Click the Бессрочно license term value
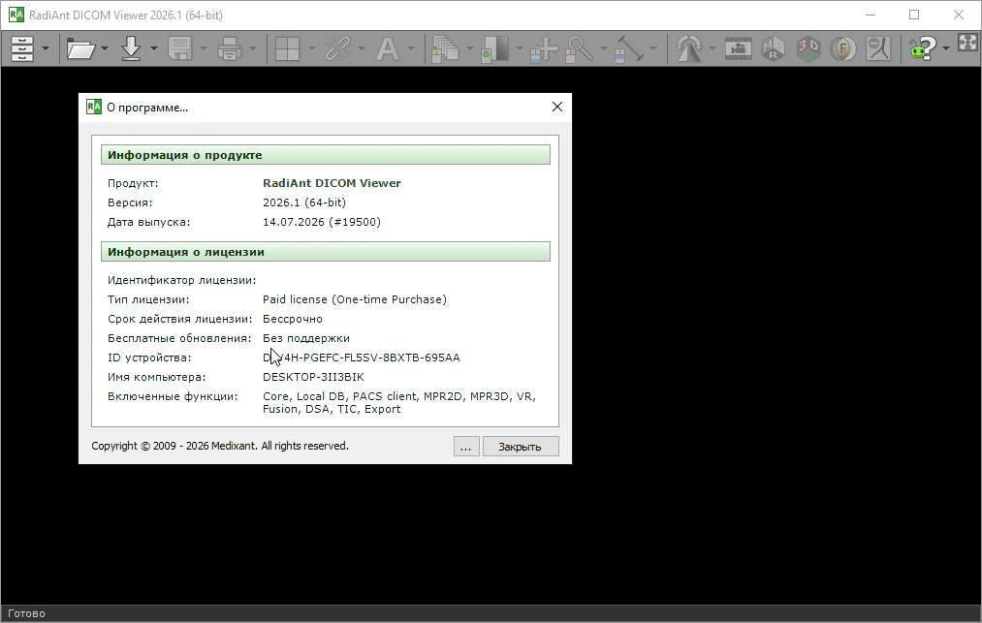This screenshot has height=623, width=982. [x=293, y=320]
